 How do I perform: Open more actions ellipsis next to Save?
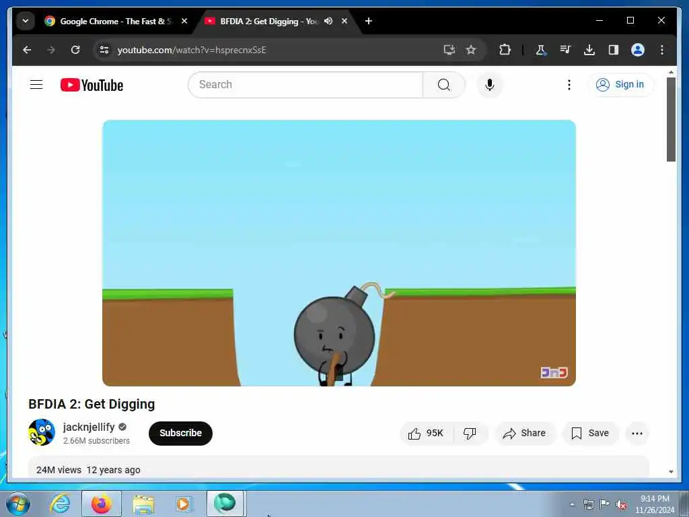click(x=637, y=434)
